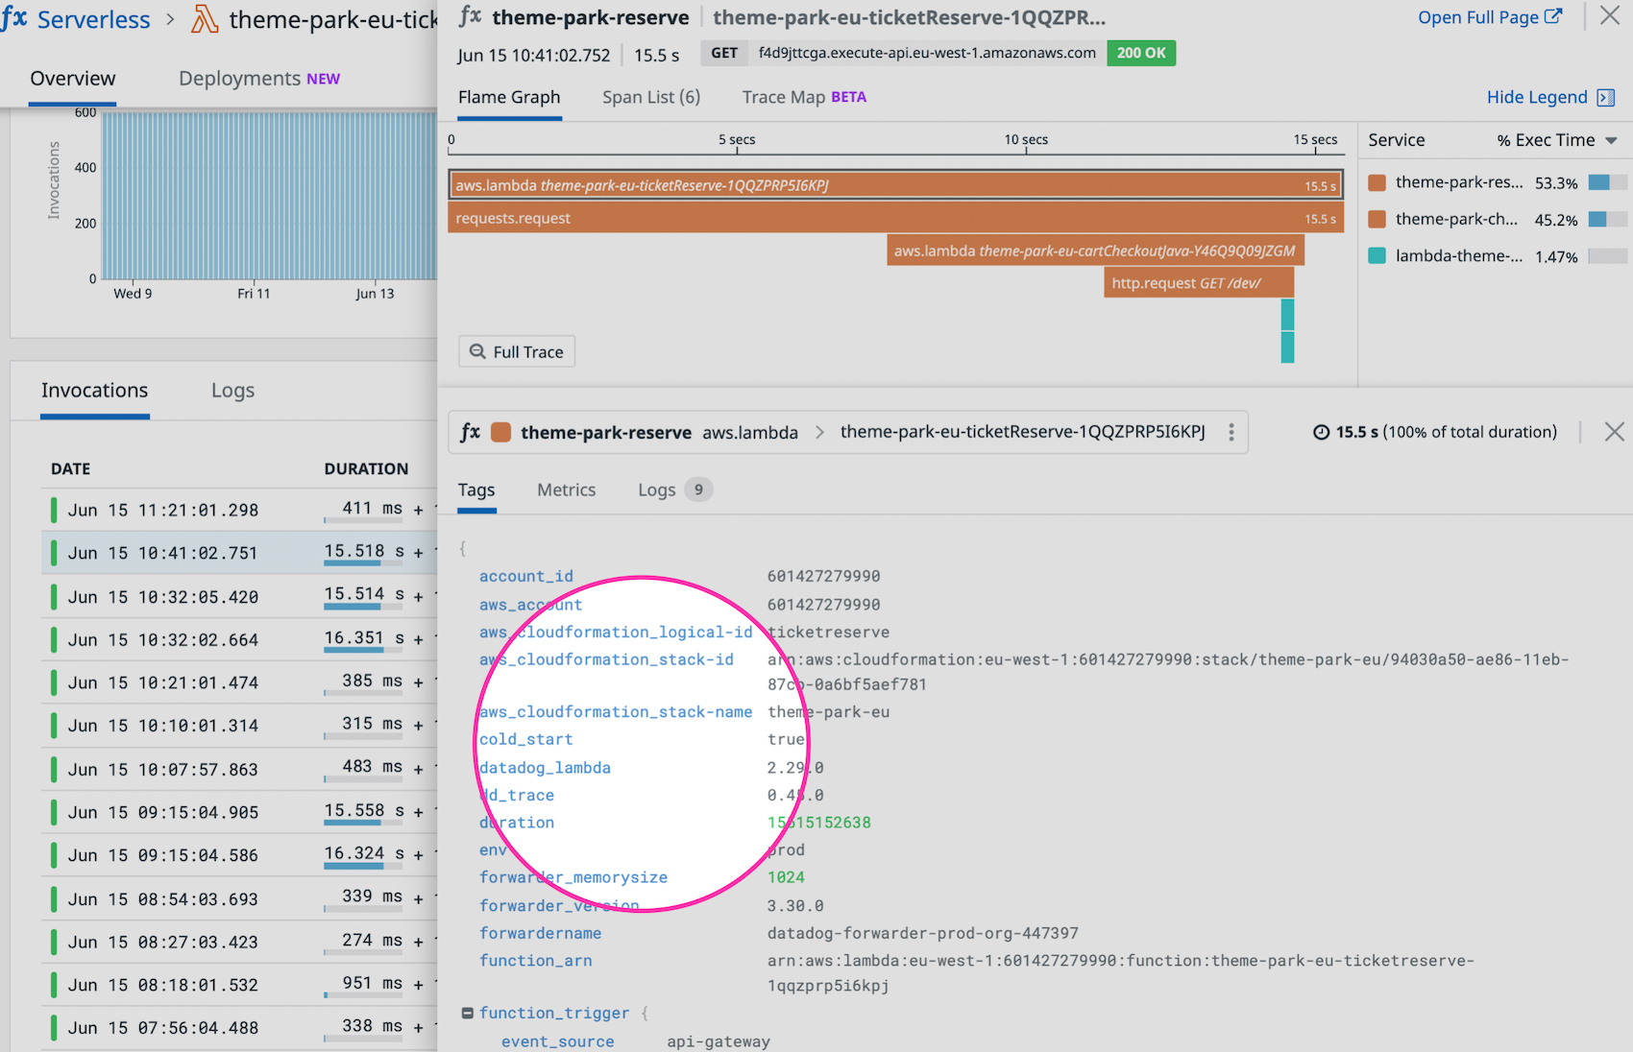Click the teal color swatch for lambda-theme service
Viewport: 1633px width, 1052px height.
tap(1377, 255)
